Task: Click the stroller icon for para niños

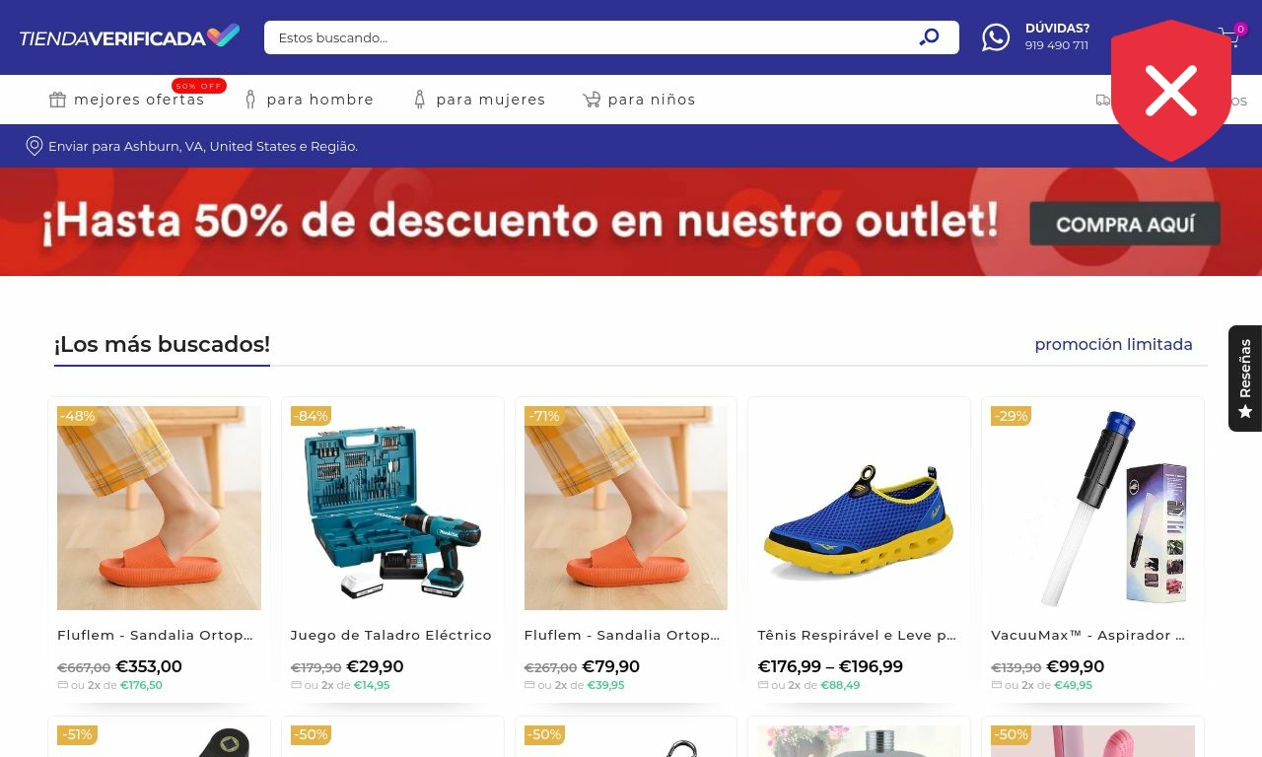Action: (592, 100)
